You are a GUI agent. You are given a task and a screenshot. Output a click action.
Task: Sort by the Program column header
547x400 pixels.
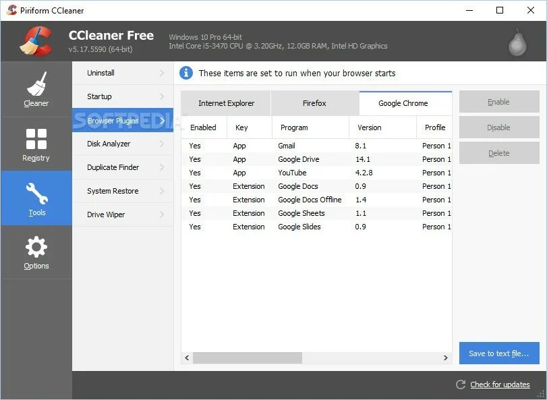(x=310, y=127)
